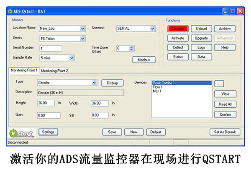
Task: Open the Archive function
Action: 225,29
